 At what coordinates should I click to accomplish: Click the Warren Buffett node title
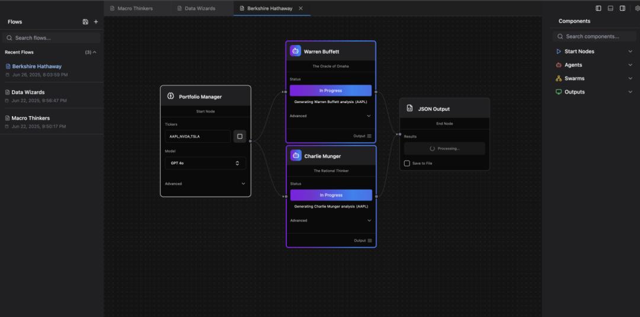(x=321, y=52)
